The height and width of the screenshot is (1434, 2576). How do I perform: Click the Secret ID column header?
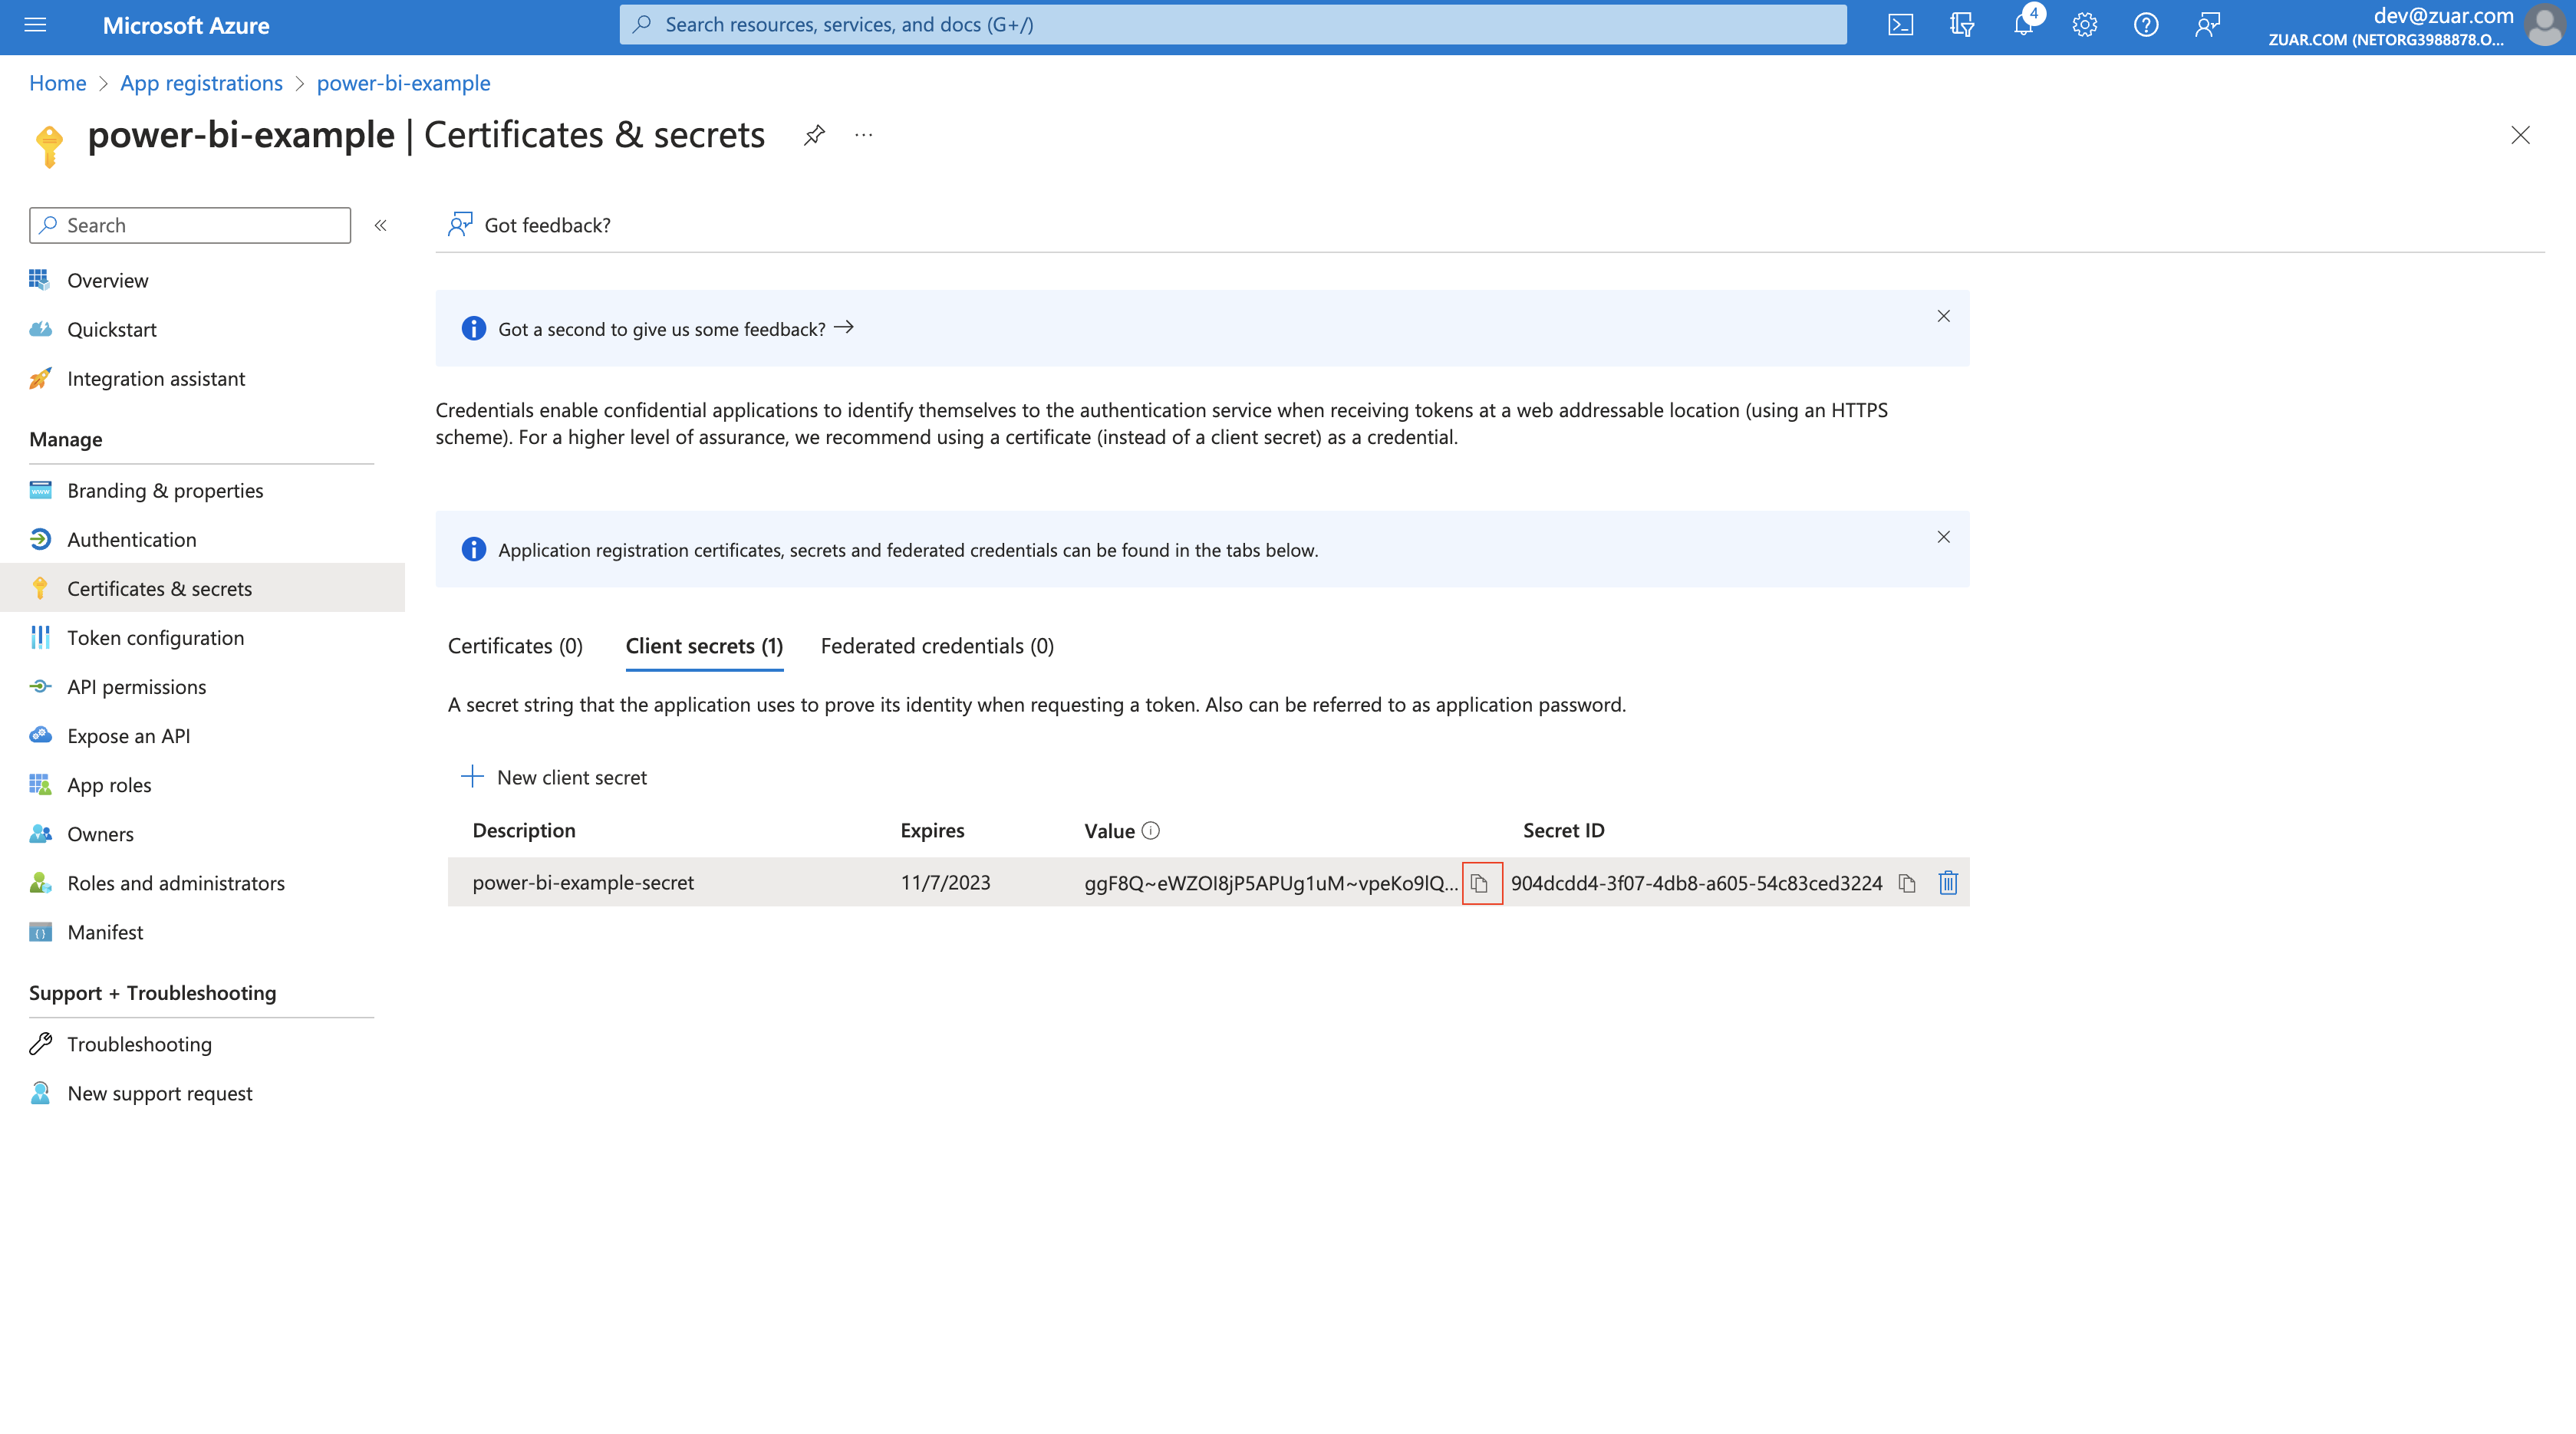(1563, 830)
